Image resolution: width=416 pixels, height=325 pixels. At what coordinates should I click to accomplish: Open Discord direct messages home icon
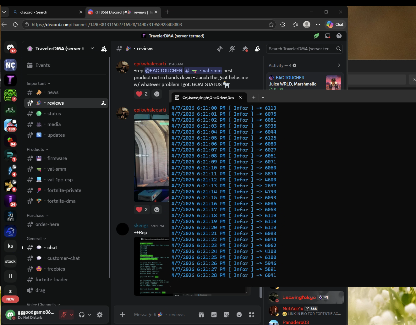[x=10, y=48]
